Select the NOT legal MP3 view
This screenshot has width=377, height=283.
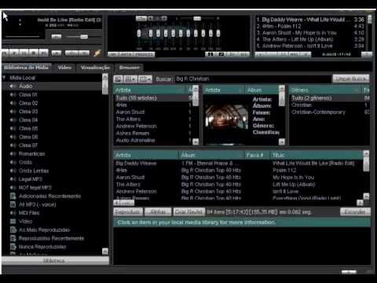(35, 188)
